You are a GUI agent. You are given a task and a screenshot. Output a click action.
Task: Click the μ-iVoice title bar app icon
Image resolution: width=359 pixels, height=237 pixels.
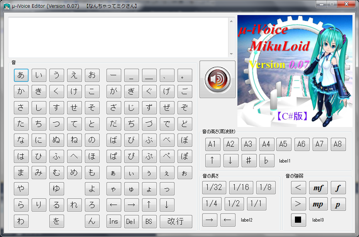pyautogui.click(x=7, y=6)
